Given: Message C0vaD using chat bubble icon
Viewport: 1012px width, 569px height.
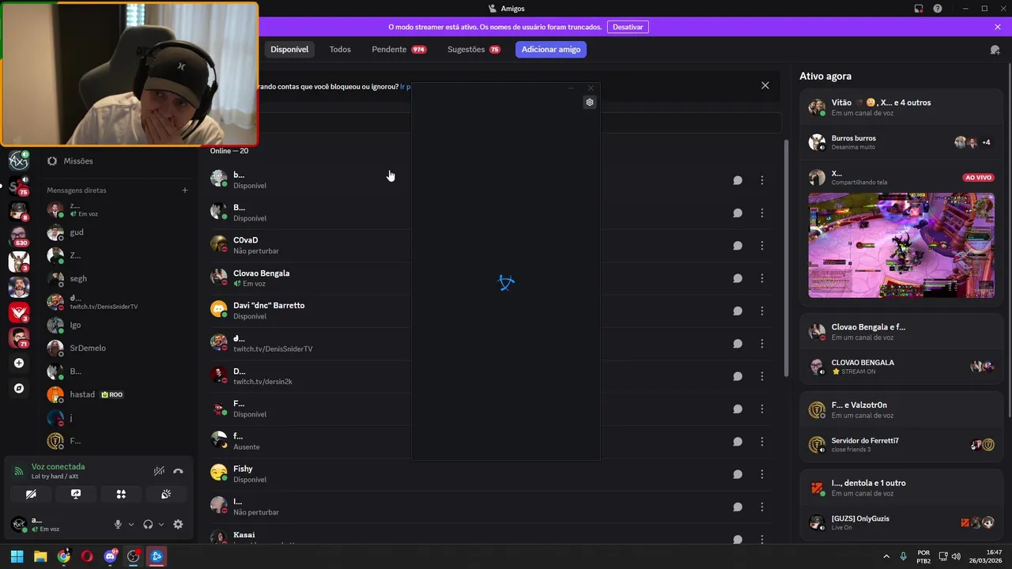Looking at the screenshot, I should click(737, 245).
